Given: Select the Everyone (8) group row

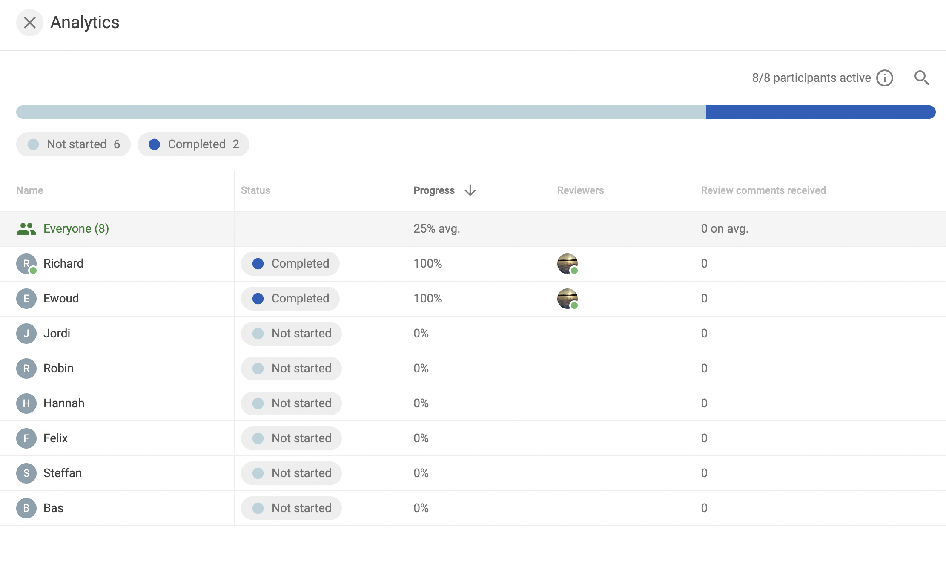Looking at the screenshot, I should 473,229.
